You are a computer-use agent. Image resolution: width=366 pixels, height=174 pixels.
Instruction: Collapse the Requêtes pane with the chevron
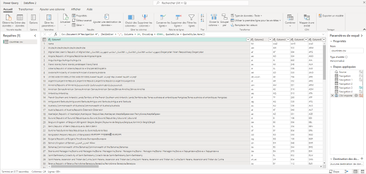[x=35, y=36]
